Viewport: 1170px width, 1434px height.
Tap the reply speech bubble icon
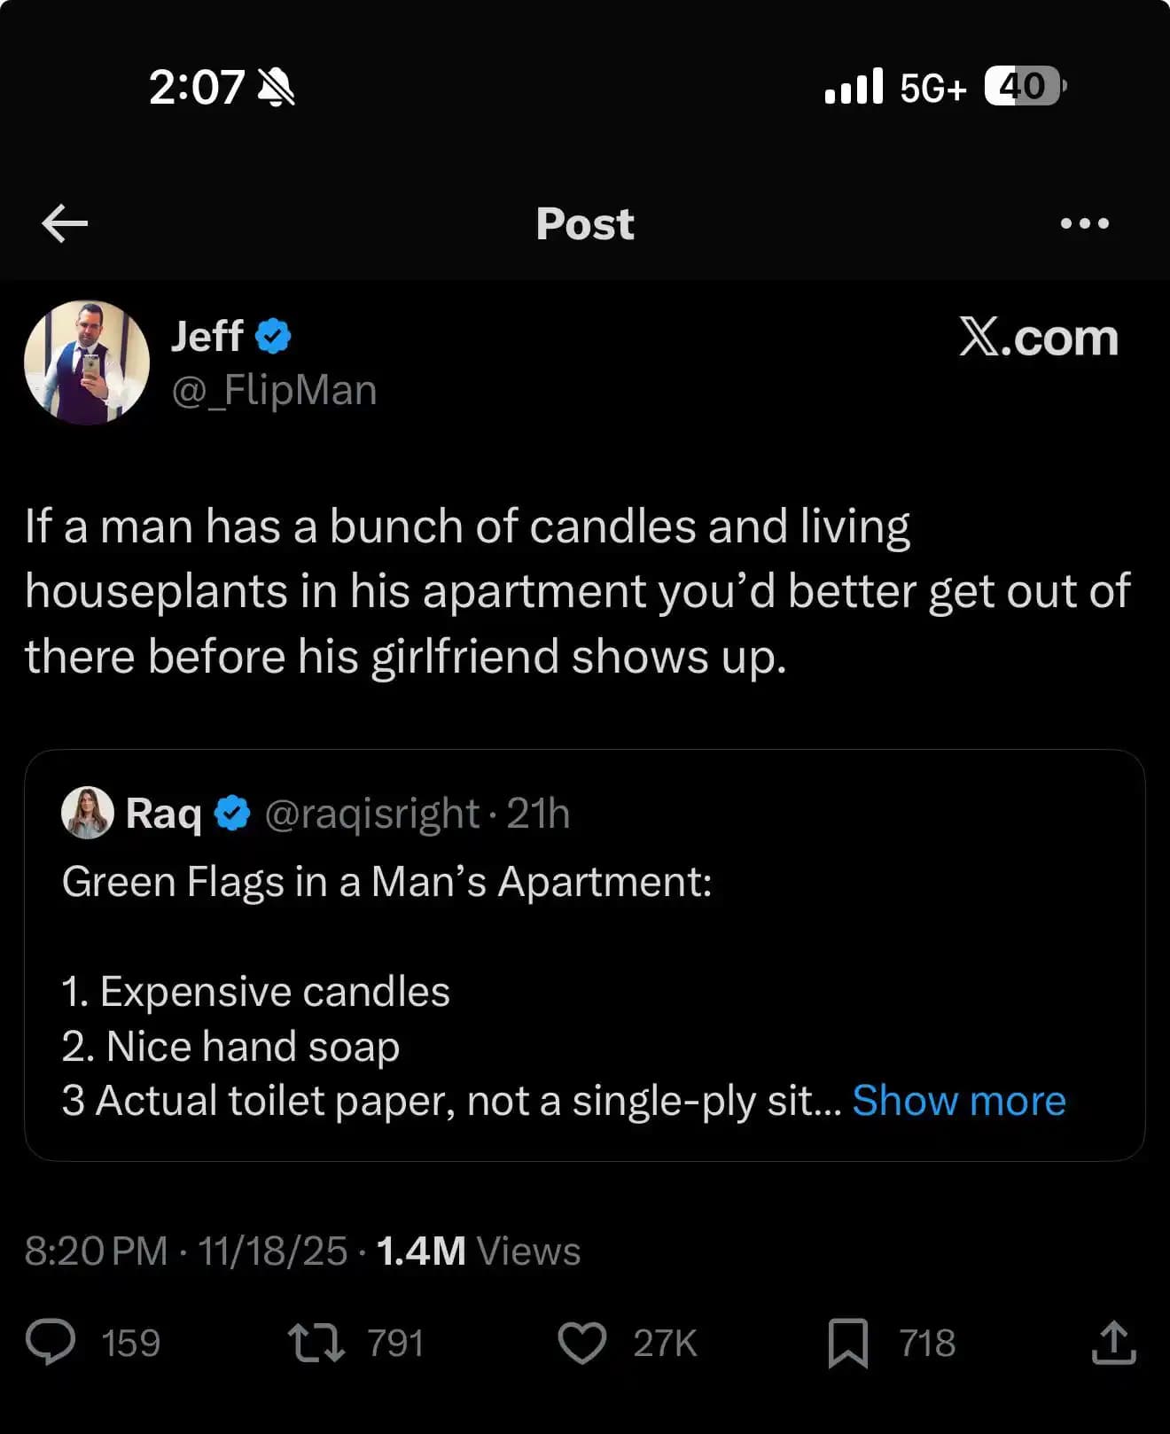coord(51,1342)
